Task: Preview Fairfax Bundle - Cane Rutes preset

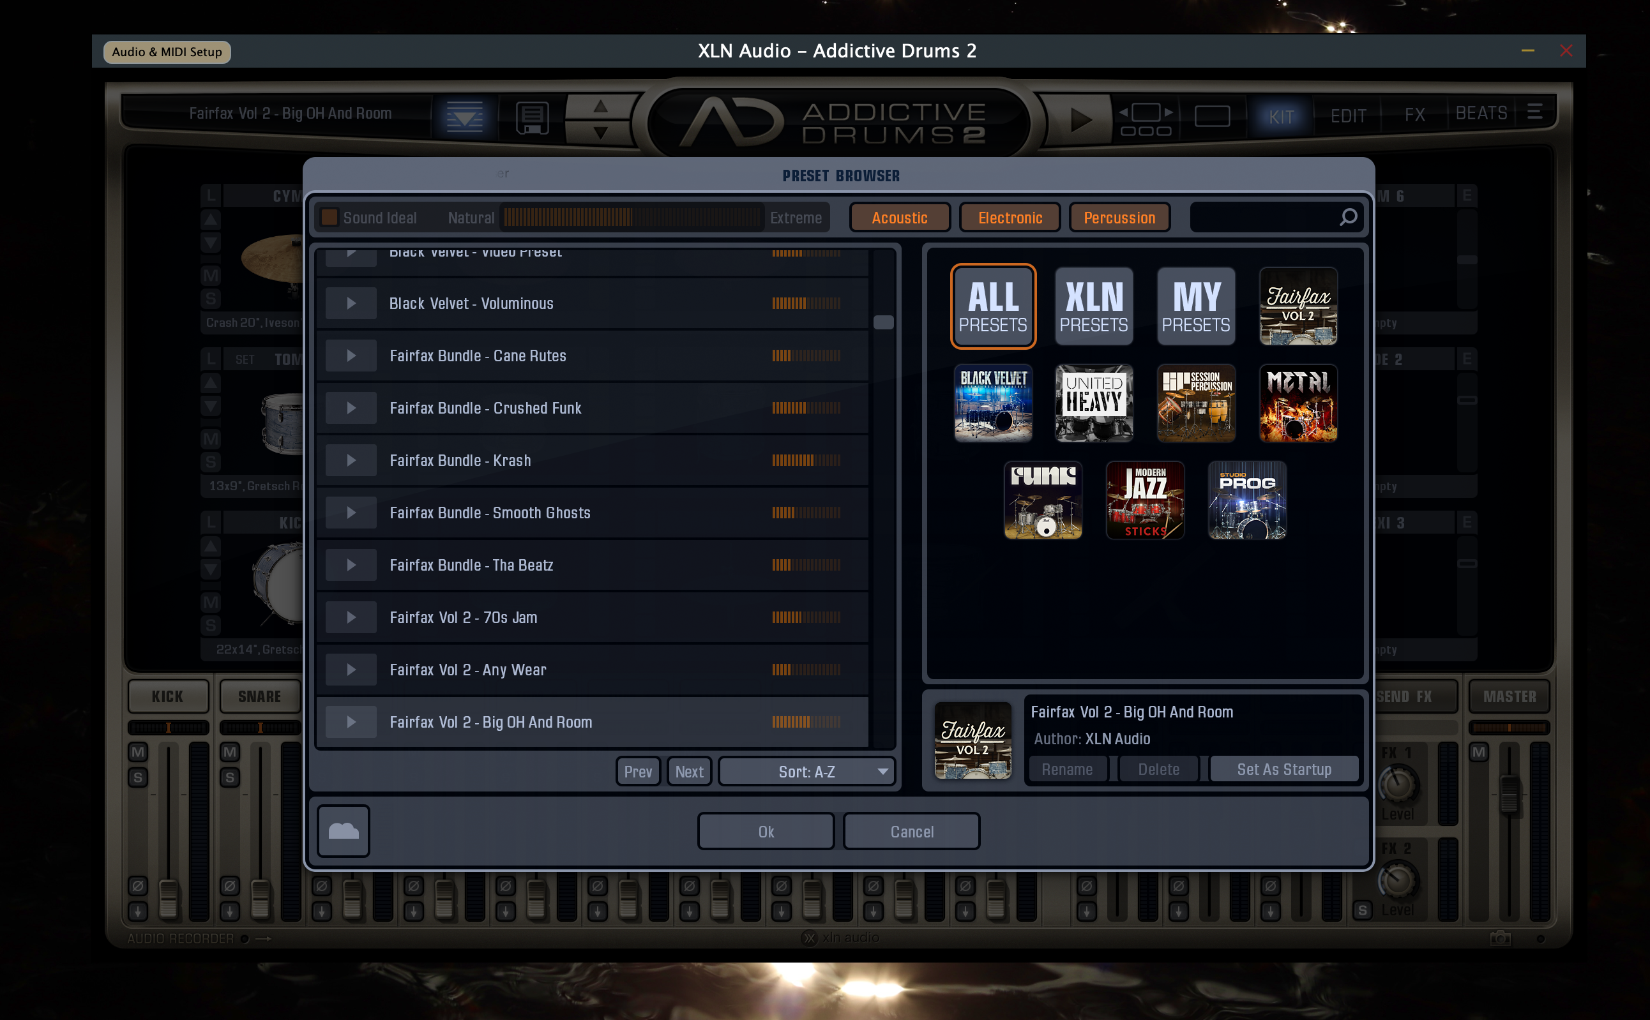Action: (351, 356)
